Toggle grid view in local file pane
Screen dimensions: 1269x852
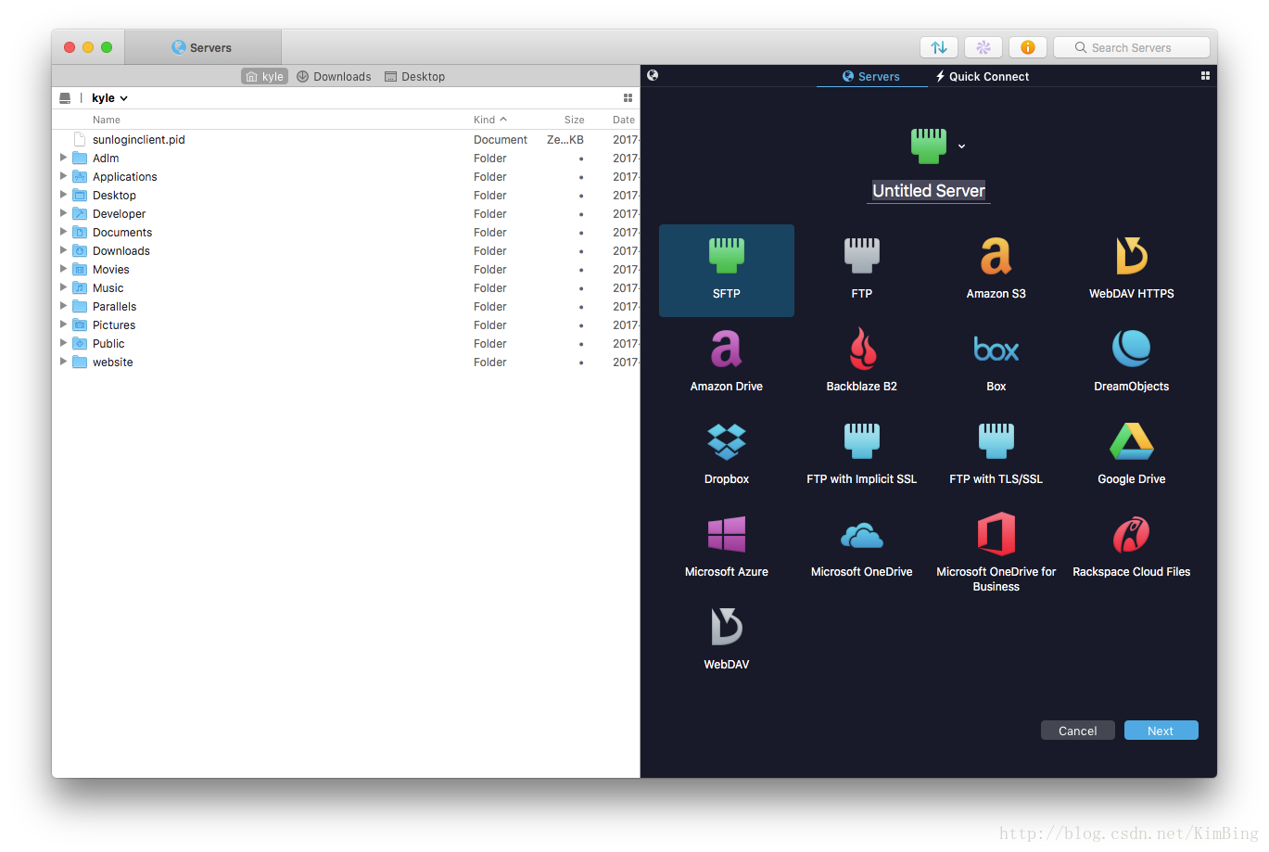coord(628,97)
